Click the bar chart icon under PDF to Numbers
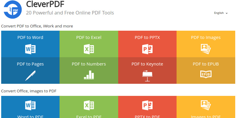 (89, 75)
